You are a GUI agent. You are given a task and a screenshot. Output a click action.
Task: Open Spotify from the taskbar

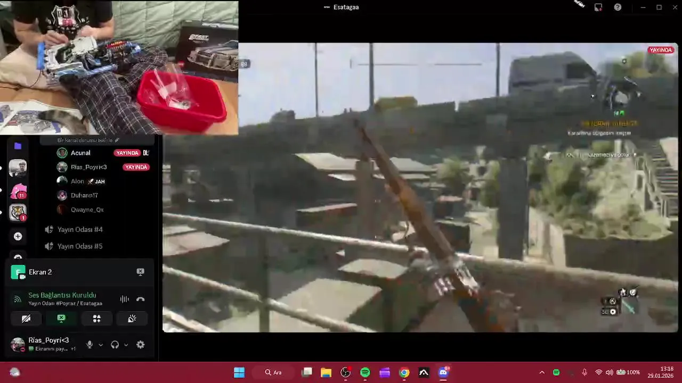pos(365,372)
